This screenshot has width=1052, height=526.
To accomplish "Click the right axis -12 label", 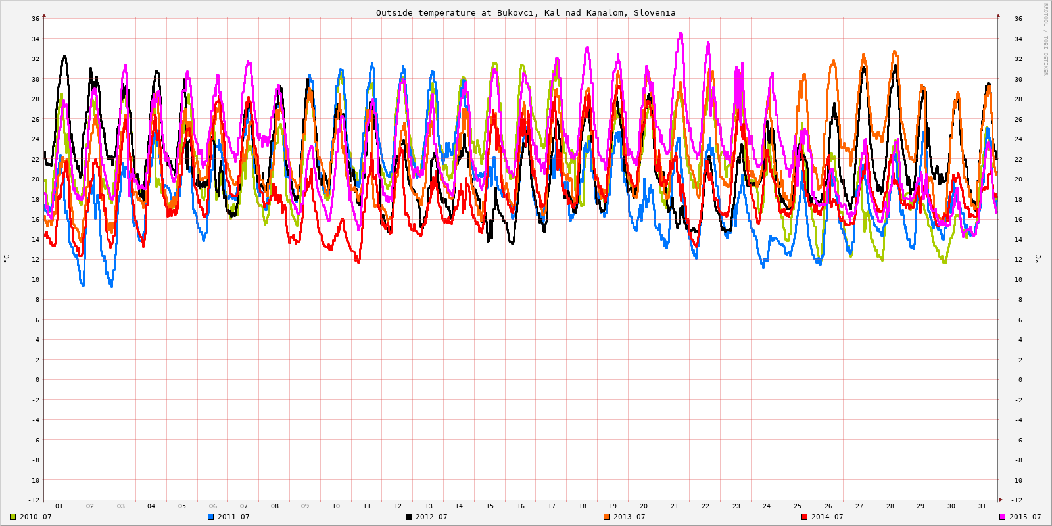I will pyautogui.click(x=1016, y=500).
